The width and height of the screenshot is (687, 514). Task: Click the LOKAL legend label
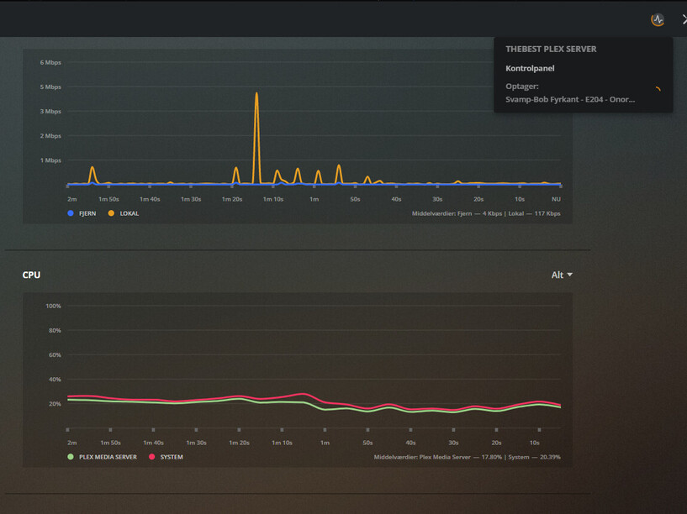[129, 213]
